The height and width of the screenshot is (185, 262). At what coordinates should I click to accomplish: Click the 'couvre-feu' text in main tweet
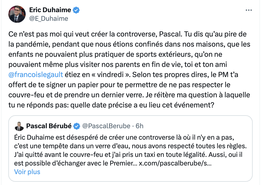click(x=26, y=95)
